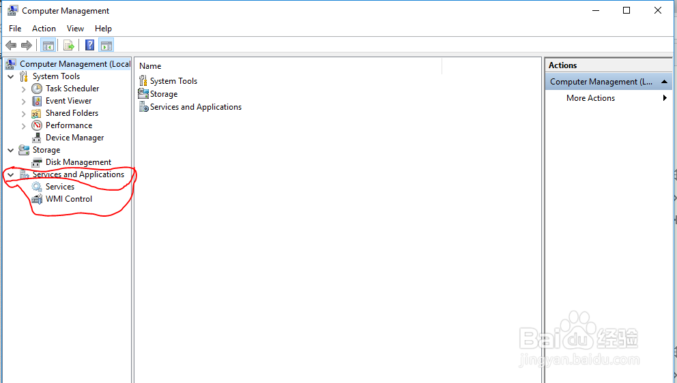
Task: Click Services and Applications icon in Name list
Action: point(144,106)
